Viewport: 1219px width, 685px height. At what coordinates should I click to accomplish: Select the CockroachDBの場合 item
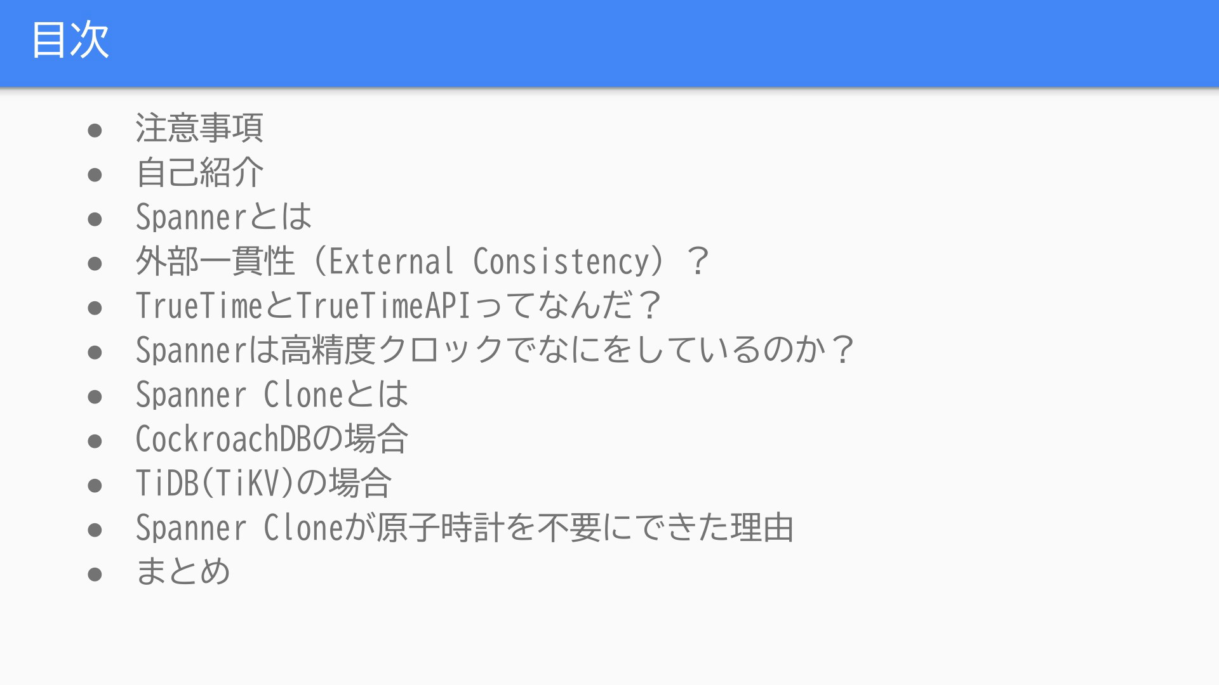click(x=272, y=439)
